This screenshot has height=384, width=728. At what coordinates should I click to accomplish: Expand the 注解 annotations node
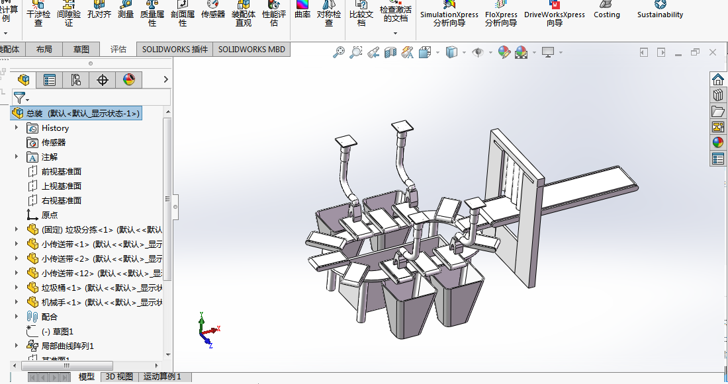coord(17,157)
